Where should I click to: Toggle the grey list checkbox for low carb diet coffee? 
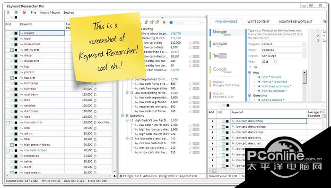tap(224, 122)
